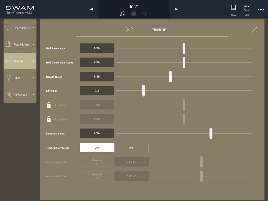Click the Timbre sound-wave sidebar icon
This screenshot has height=201, width=268.
[9, 61]
